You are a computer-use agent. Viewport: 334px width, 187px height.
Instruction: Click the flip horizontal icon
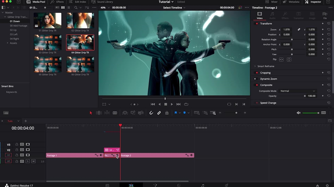[x=281, y=59]
